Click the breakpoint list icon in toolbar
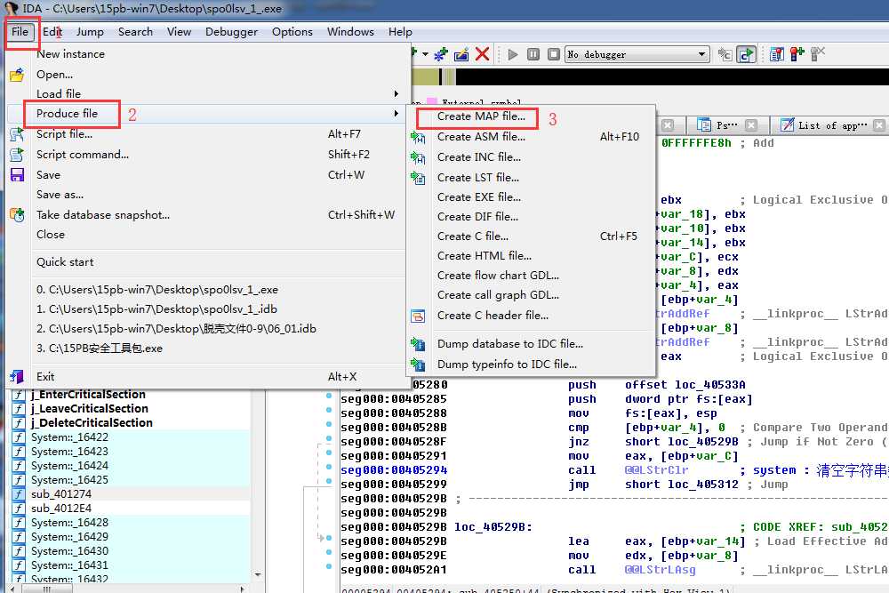 777,54
